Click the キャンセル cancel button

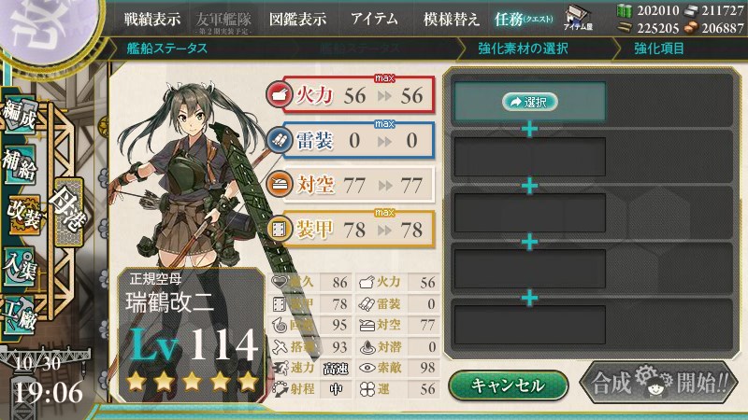[x=508, y=385]
